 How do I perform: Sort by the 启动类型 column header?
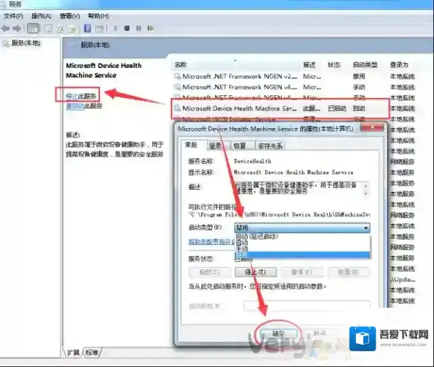pos(365,65)
